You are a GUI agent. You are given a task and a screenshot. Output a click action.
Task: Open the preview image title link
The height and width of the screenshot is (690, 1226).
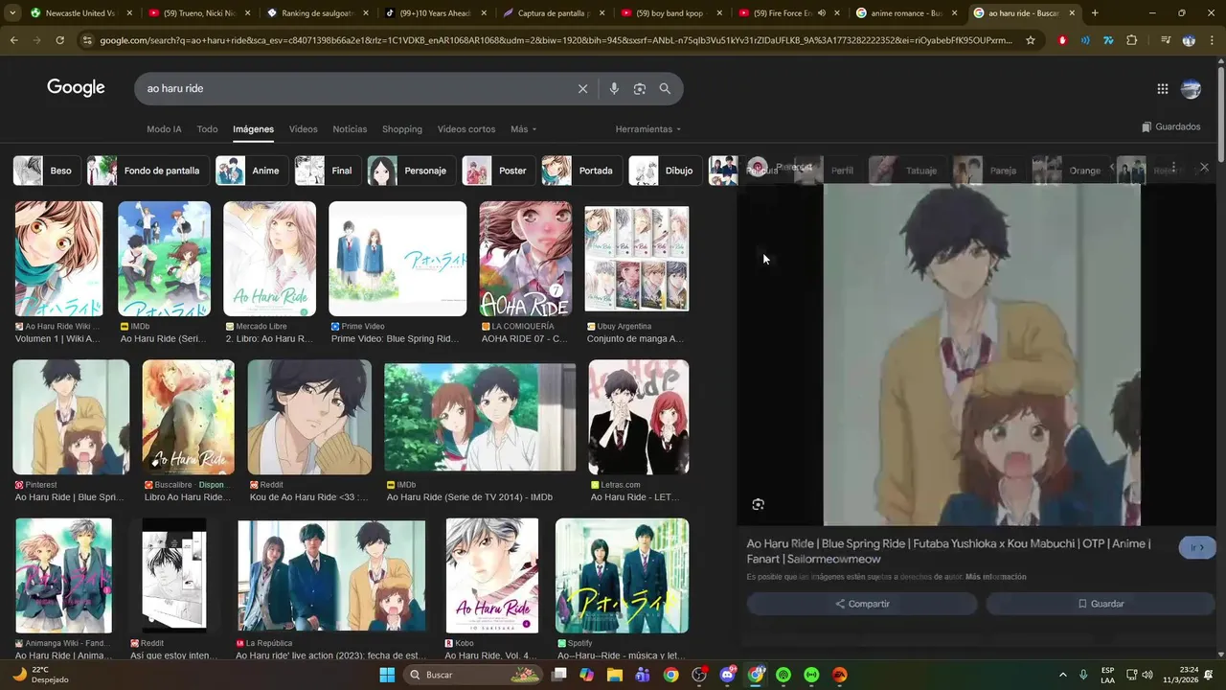coord(948,551)
